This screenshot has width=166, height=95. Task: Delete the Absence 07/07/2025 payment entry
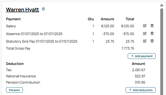pyautogui.click(x=152, y=33)
